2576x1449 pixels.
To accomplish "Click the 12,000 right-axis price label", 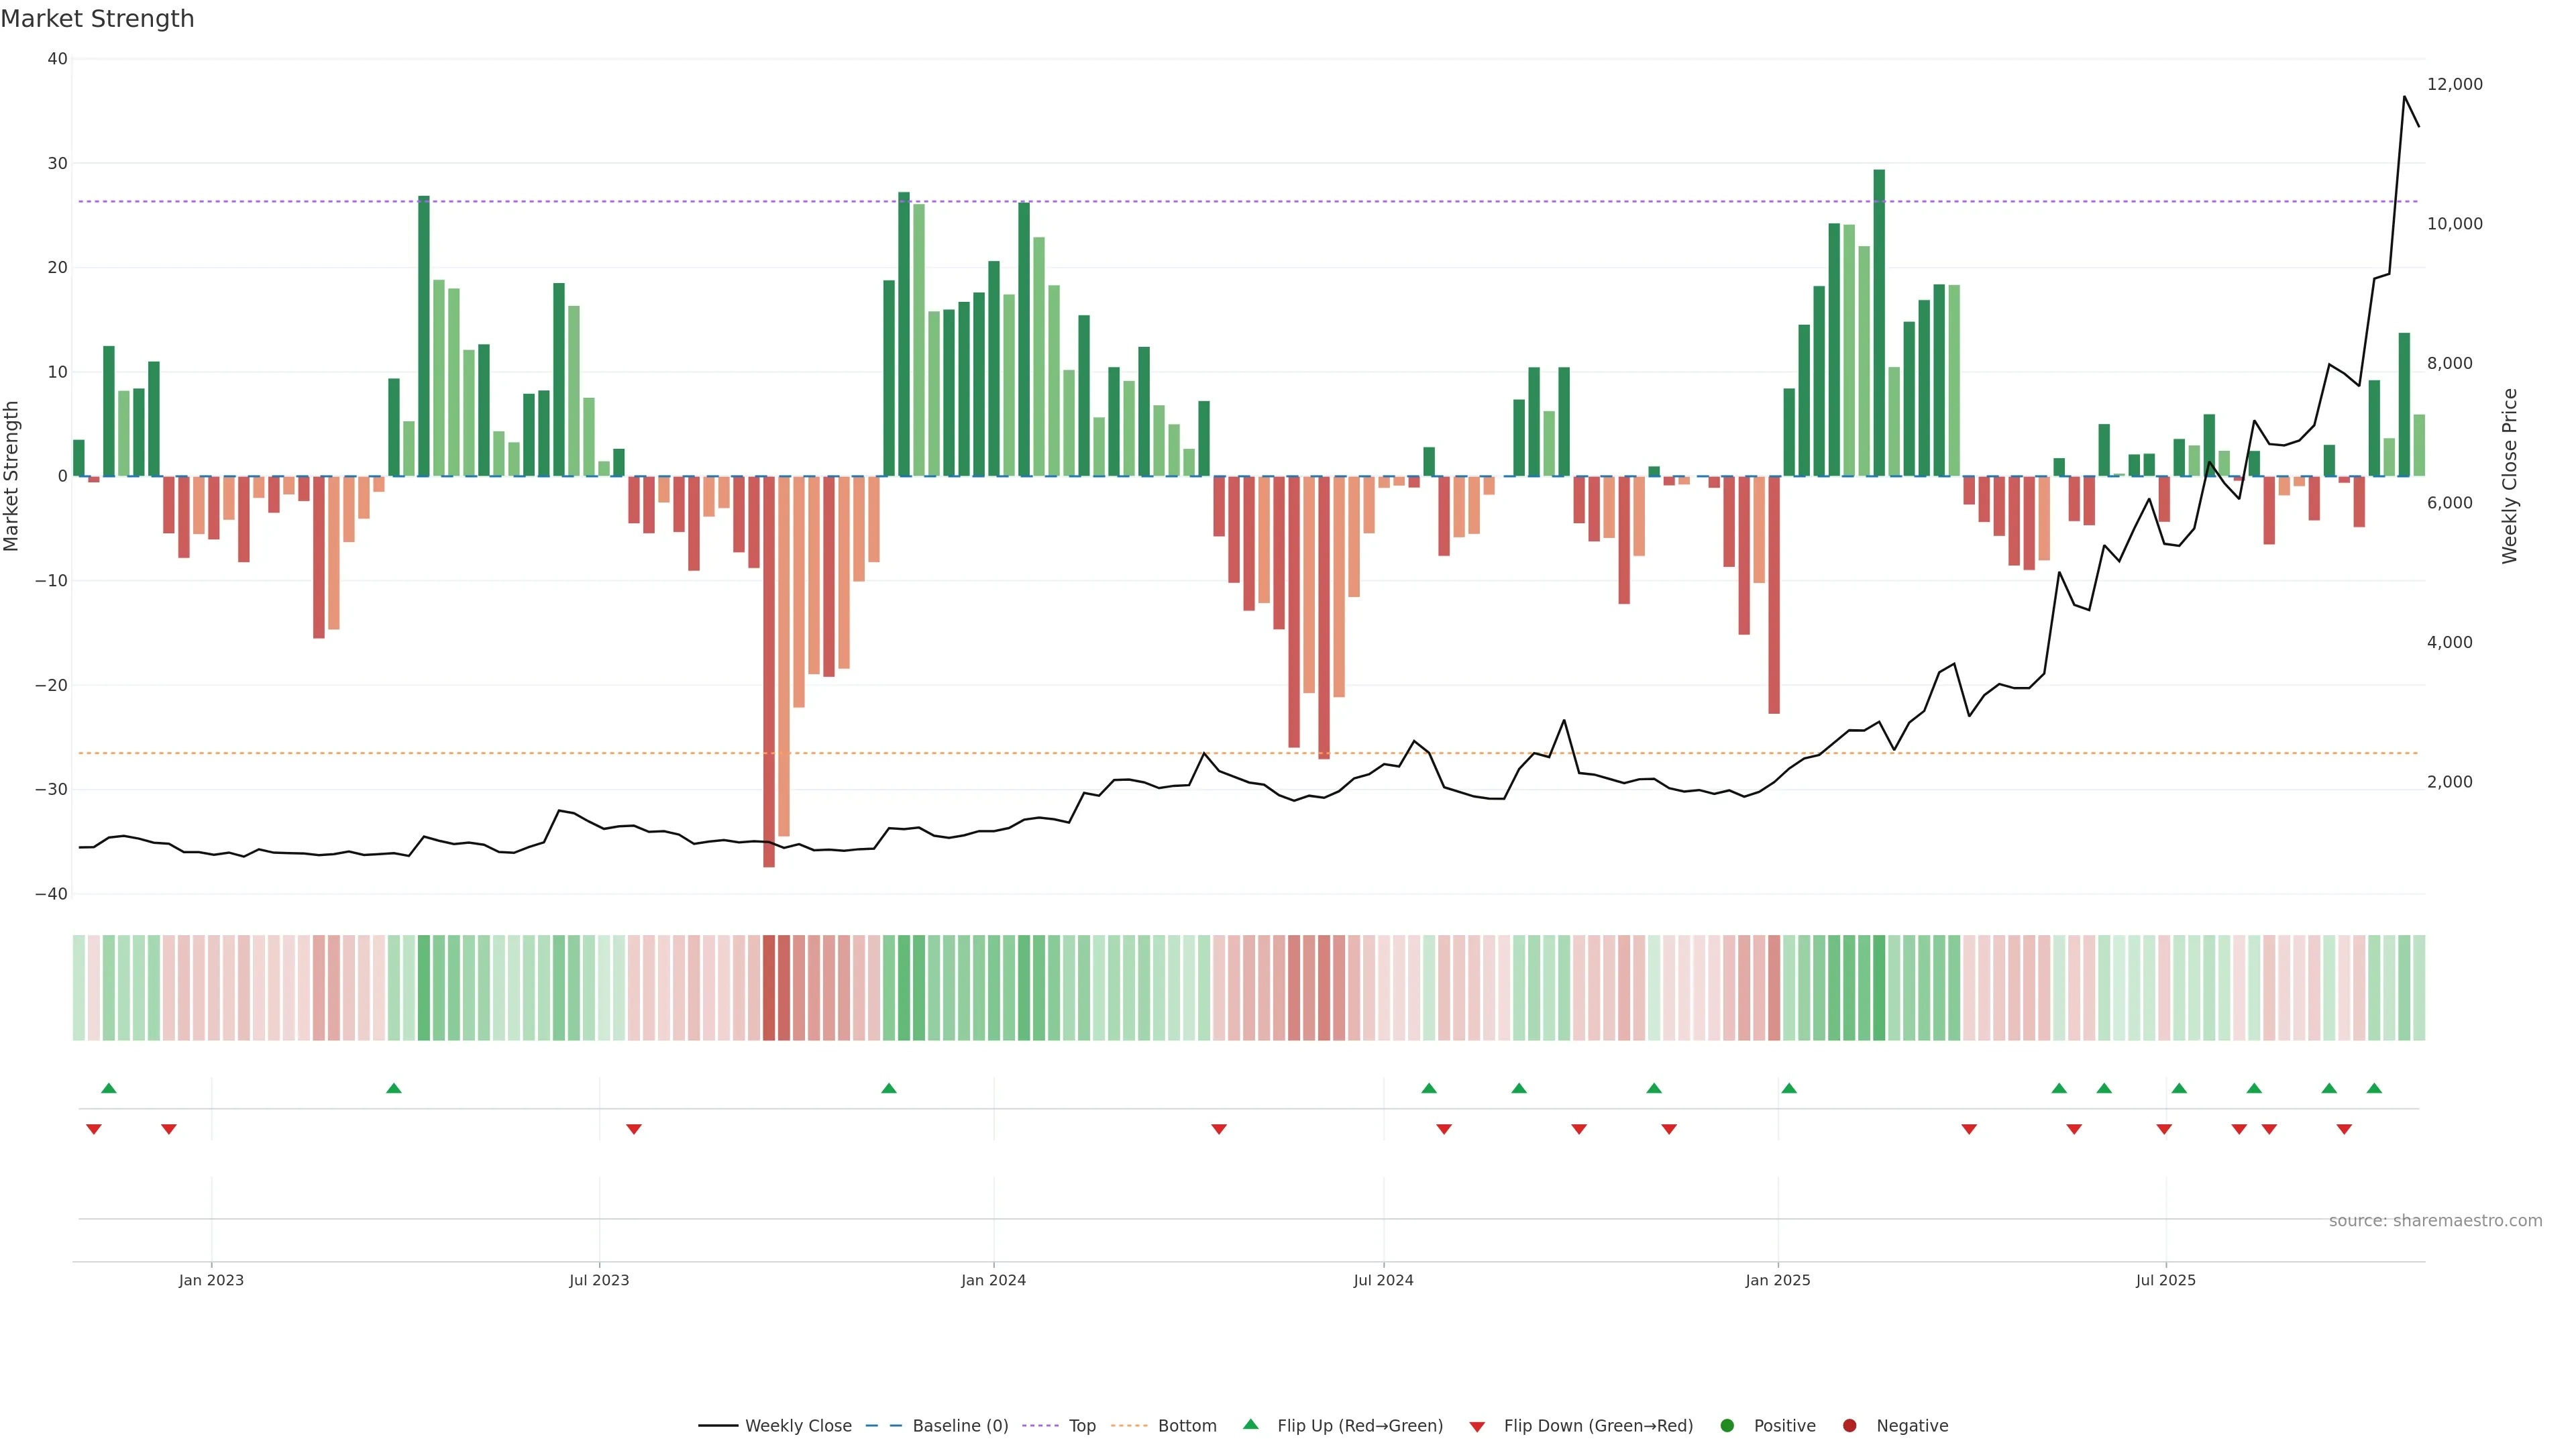I will click(2454, 84).
